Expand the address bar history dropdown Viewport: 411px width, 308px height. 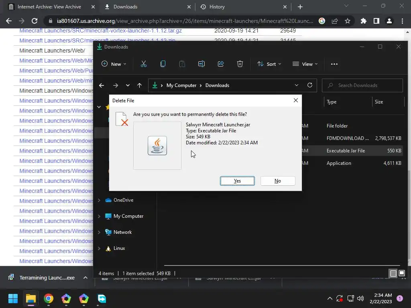pyautogui.click(x=297, y=85)
